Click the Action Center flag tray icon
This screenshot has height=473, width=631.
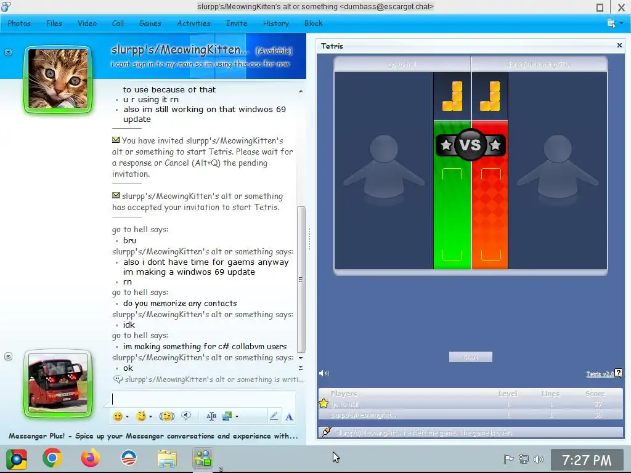pyautogui.click(x=508, y=459)
